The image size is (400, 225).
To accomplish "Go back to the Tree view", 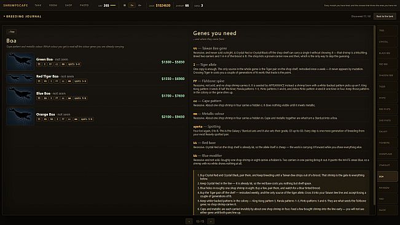I will (x=12, y=32).
